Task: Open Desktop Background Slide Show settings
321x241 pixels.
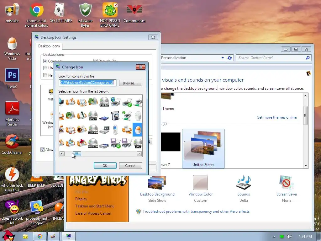Action: tap(157, 189)
